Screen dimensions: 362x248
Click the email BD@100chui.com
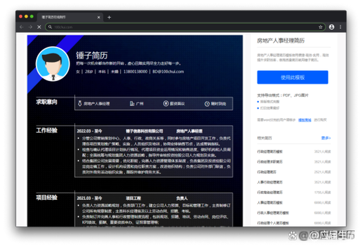pos(168,71)
